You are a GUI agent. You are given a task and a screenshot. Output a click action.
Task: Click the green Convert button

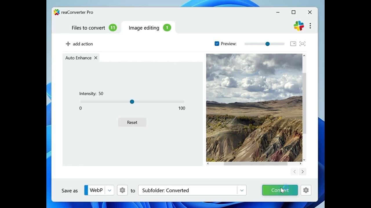click(280, 190)
